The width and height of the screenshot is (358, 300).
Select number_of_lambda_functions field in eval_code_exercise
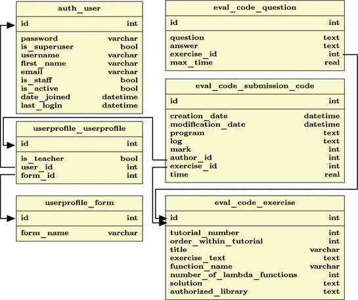(255, 274)
